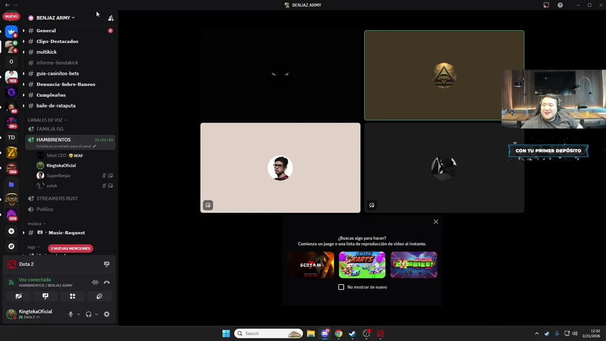
Task: Explore discoverable servers compass icon
Action: click(x=11, y=246)
